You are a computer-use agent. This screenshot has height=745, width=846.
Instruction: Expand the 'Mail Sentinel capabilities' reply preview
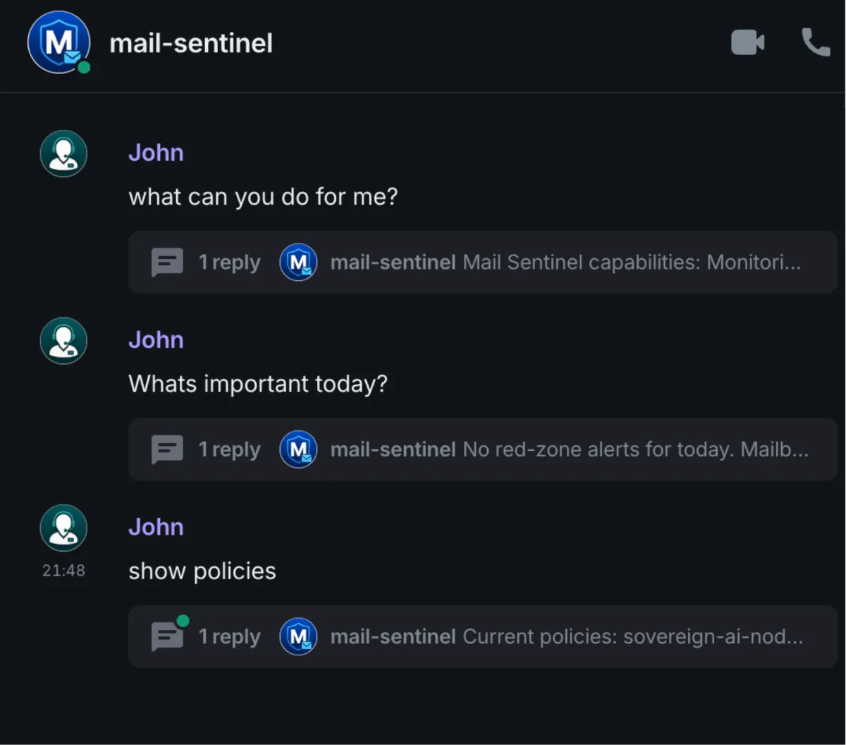click(631, 262)
